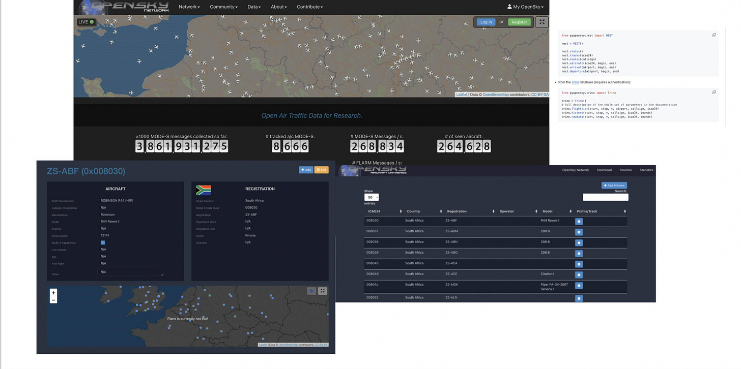The width and height of the screenshot is (741, 369).
Task: Open profile info for ZS-ABN row
Action: click(579, 243)
